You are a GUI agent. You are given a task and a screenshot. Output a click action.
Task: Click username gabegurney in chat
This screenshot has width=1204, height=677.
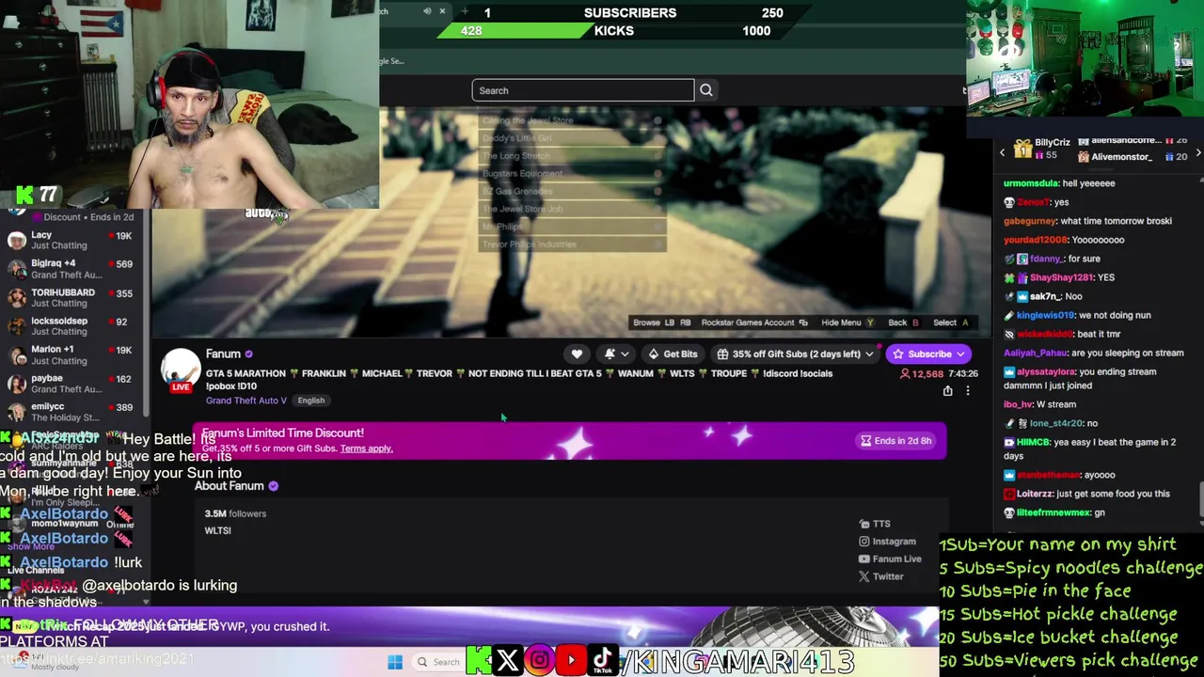pyautogui.click(x=1030, y=221)
